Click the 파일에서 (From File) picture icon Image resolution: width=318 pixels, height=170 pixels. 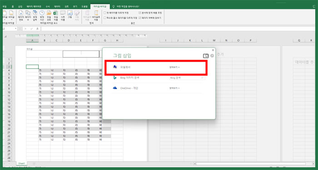pyautogui.click(x=115, y=67)
